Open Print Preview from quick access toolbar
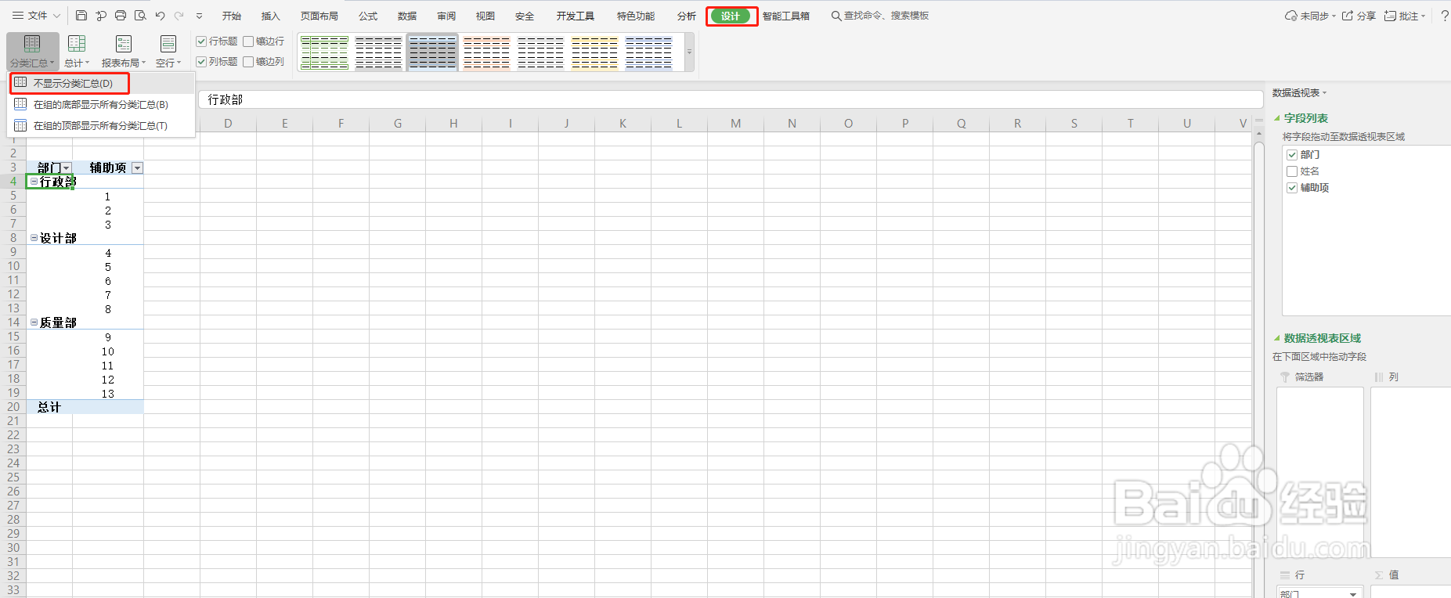This screenshot has width=1451, height=598. pyautogui.click(x=140, y=16)
